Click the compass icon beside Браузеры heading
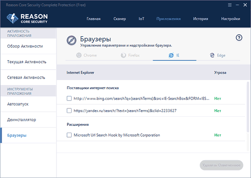Viewport: 251px width, 178px height. [71, 40]
